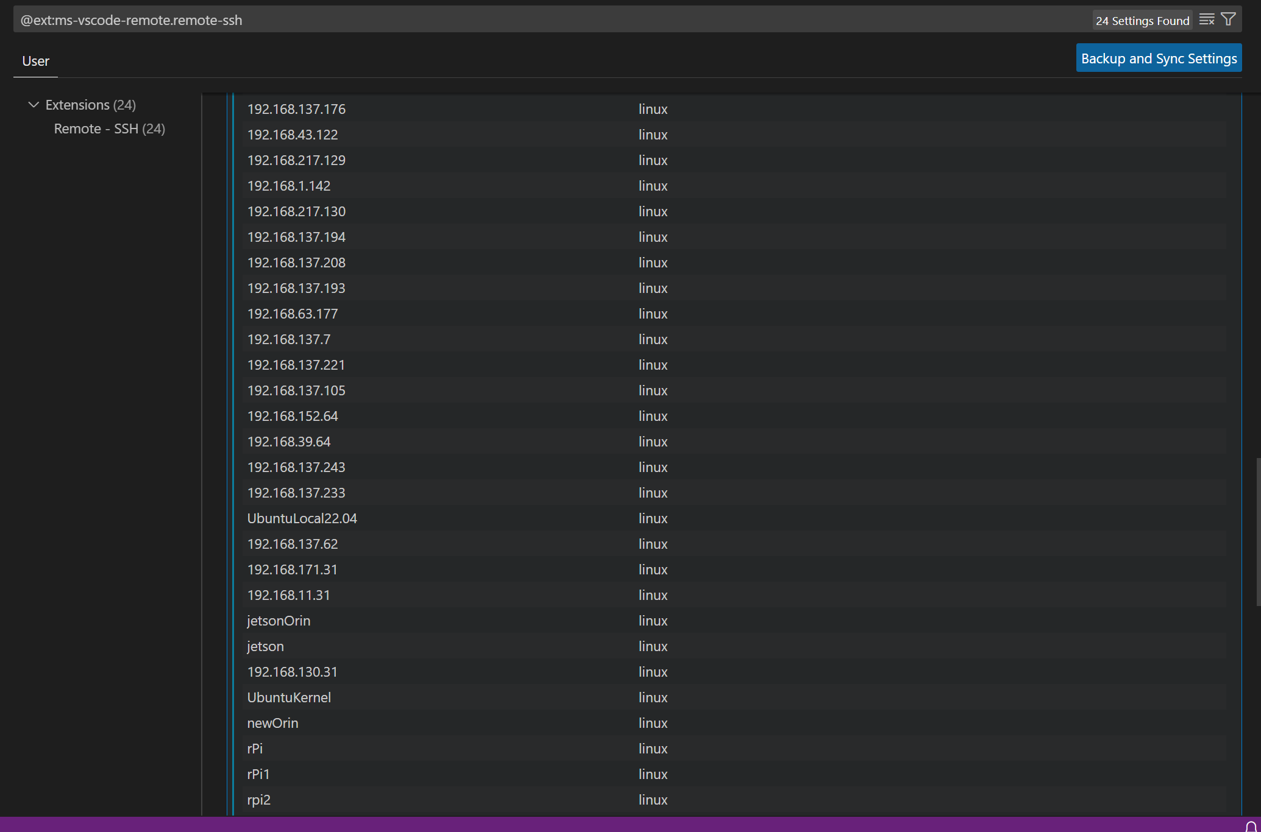This screenshot has width=1261, height=832.
Task: Click the linux value for UbuntuKernel
Action: [653, 697]
